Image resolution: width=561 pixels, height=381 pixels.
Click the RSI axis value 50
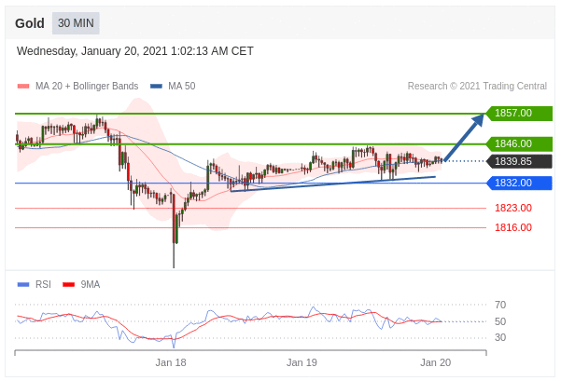(x=500, y=321)
